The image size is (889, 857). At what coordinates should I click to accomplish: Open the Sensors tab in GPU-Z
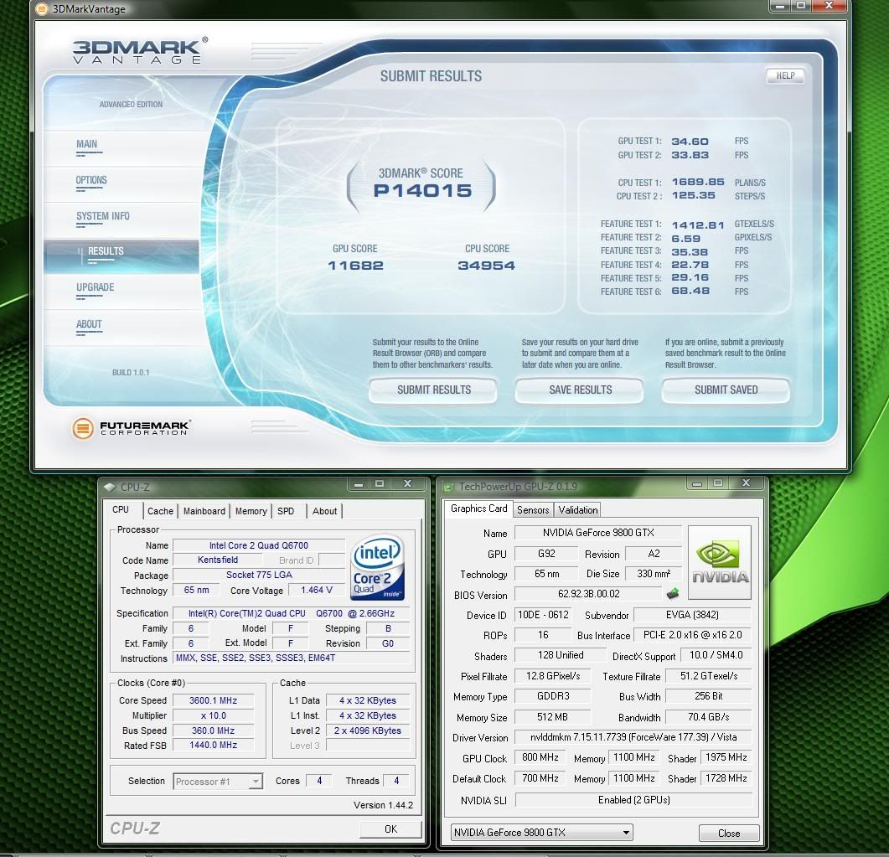pyautogui.click(x=533, y=510)
